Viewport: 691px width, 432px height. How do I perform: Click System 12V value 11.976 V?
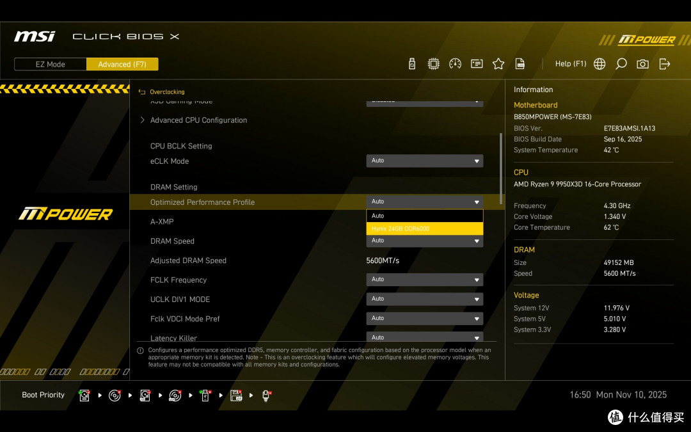tap(617, 308)
